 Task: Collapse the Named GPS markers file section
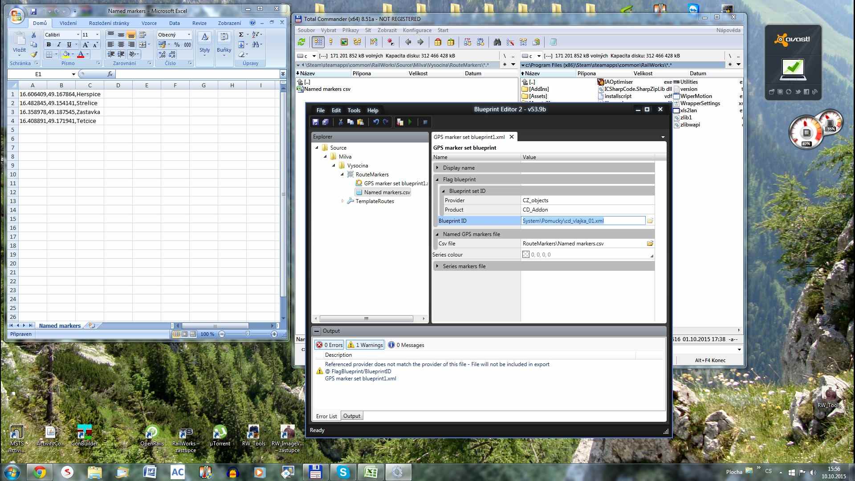(x=437, y=234)
